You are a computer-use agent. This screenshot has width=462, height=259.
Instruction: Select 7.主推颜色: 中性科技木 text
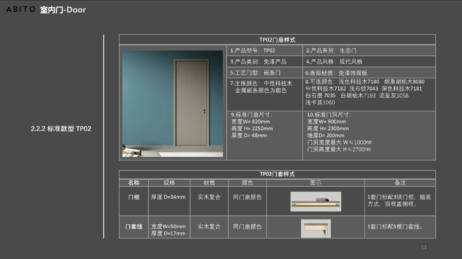[261, 83]
